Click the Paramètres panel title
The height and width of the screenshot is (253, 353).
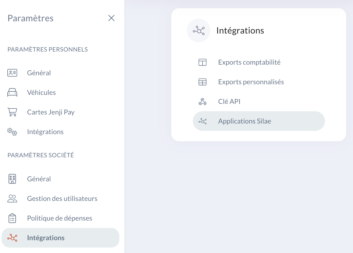click(31, 18)
